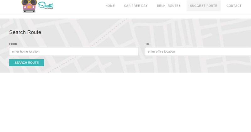The image size is (251, 132).
Task: Click the 'Search Route' heading
Action: pos(25,32)
